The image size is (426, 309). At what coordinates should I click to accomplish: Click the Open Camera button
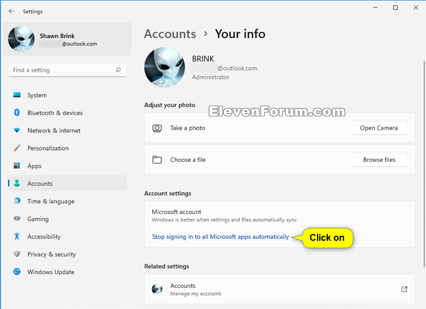pos(379,128)
